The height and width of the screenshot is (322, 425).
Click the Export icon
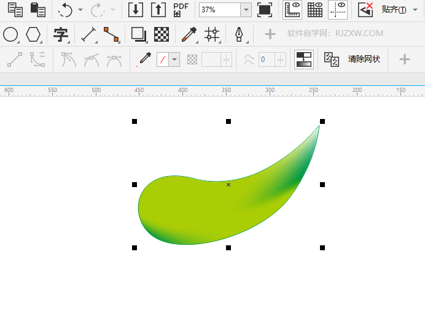[158, 10]
